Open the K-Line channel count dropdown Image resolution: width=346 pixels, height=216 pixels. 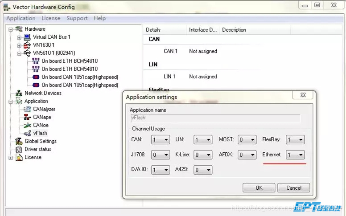203,155
